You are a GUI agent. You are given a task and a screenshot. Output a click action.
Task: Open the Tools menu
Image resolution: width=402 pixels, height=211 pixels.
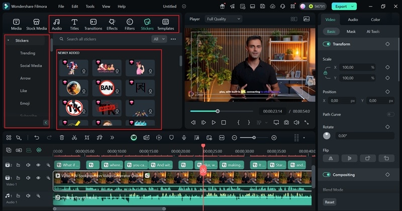[x=90, y=7]
